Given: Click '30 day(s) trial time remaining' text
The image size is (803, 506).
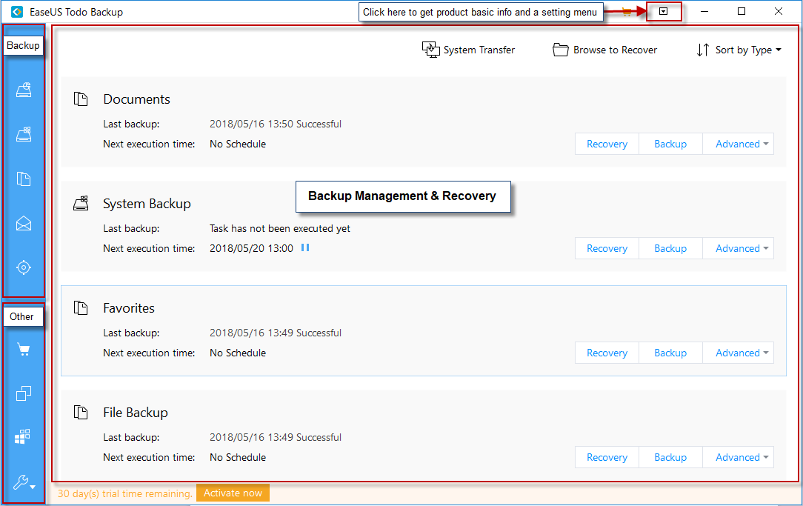Looking at the screenshot, I should coord(124,493).
